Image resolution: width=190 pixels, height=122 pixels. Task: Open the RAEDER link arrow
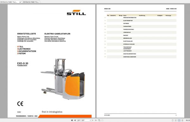tap(105, 35)
